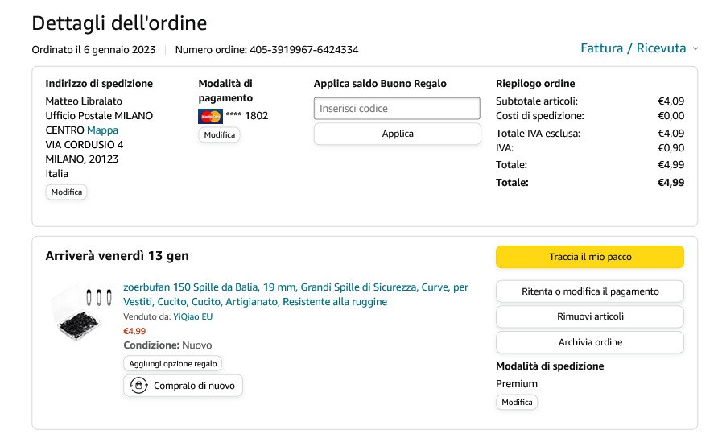718x434 pixels.
Task: Select Ritenta o modifica il pagamento
Action: click(x=589, y=291)
